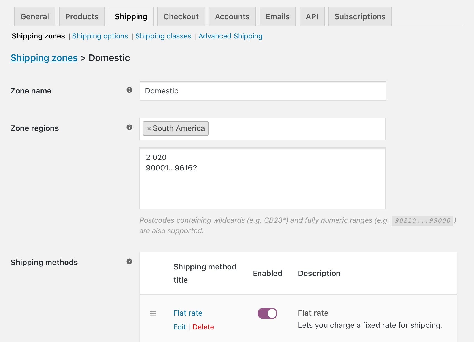Click the 'Zone regions' label

[35, 128]
